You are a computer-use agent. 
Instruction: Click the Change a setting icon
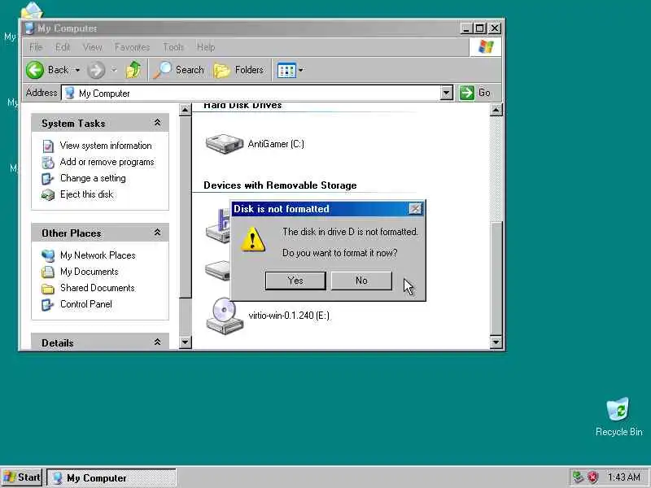pos(48,178)
